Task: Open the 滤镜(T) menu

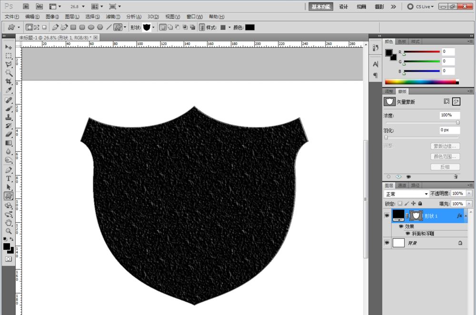Action: [x=113, y=16]
